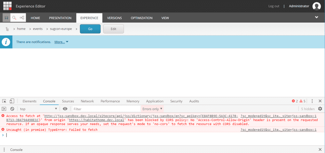Open the search magnifier in ribbon

[14, 18]
